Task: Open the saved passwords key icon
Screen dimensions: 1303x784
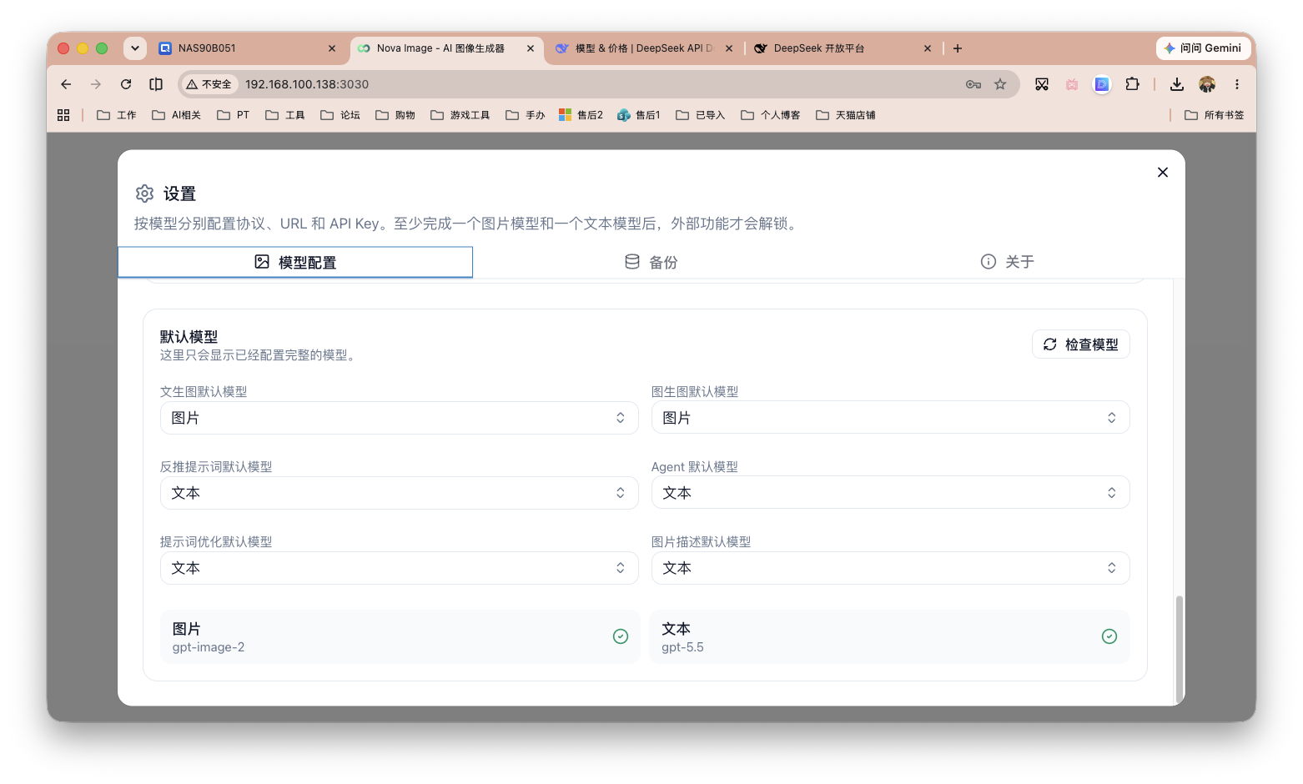Action: click(x=973, y=84)
